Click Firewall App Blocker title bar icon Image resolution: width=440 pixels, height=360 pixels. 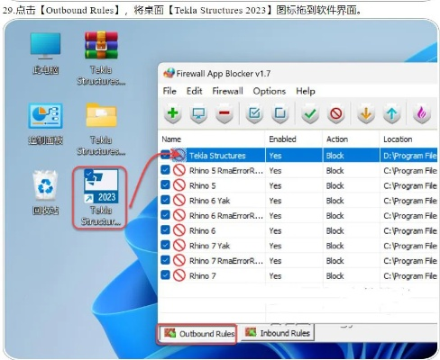(x=169, y=73)
